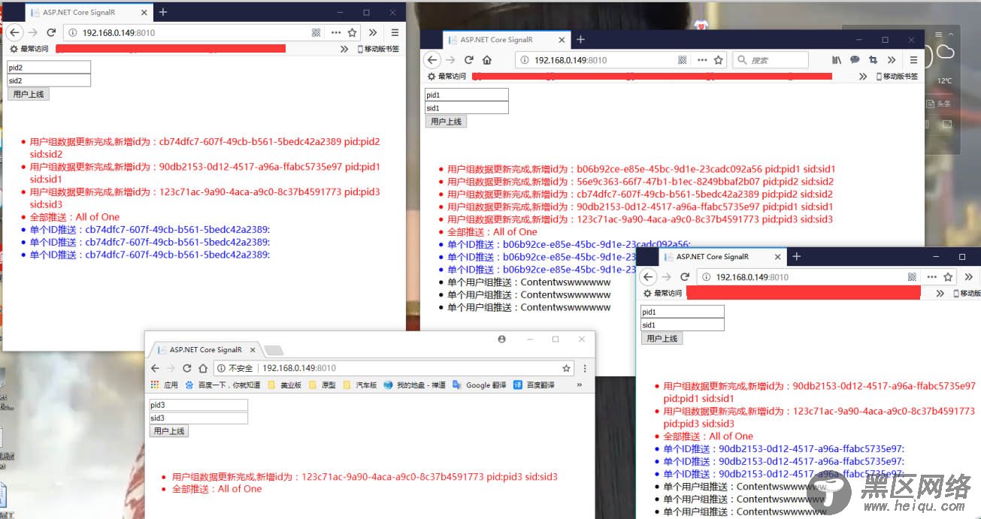Expand toolbar overflow chevron in middle Firefox window
Image resolution: width=981 pixels, height=519 pixels.
pos(892,60)
